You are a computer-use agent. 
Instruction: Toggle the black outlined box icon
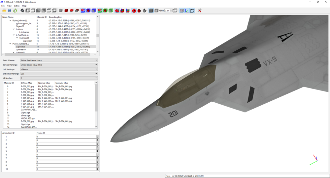click(192, 11)
